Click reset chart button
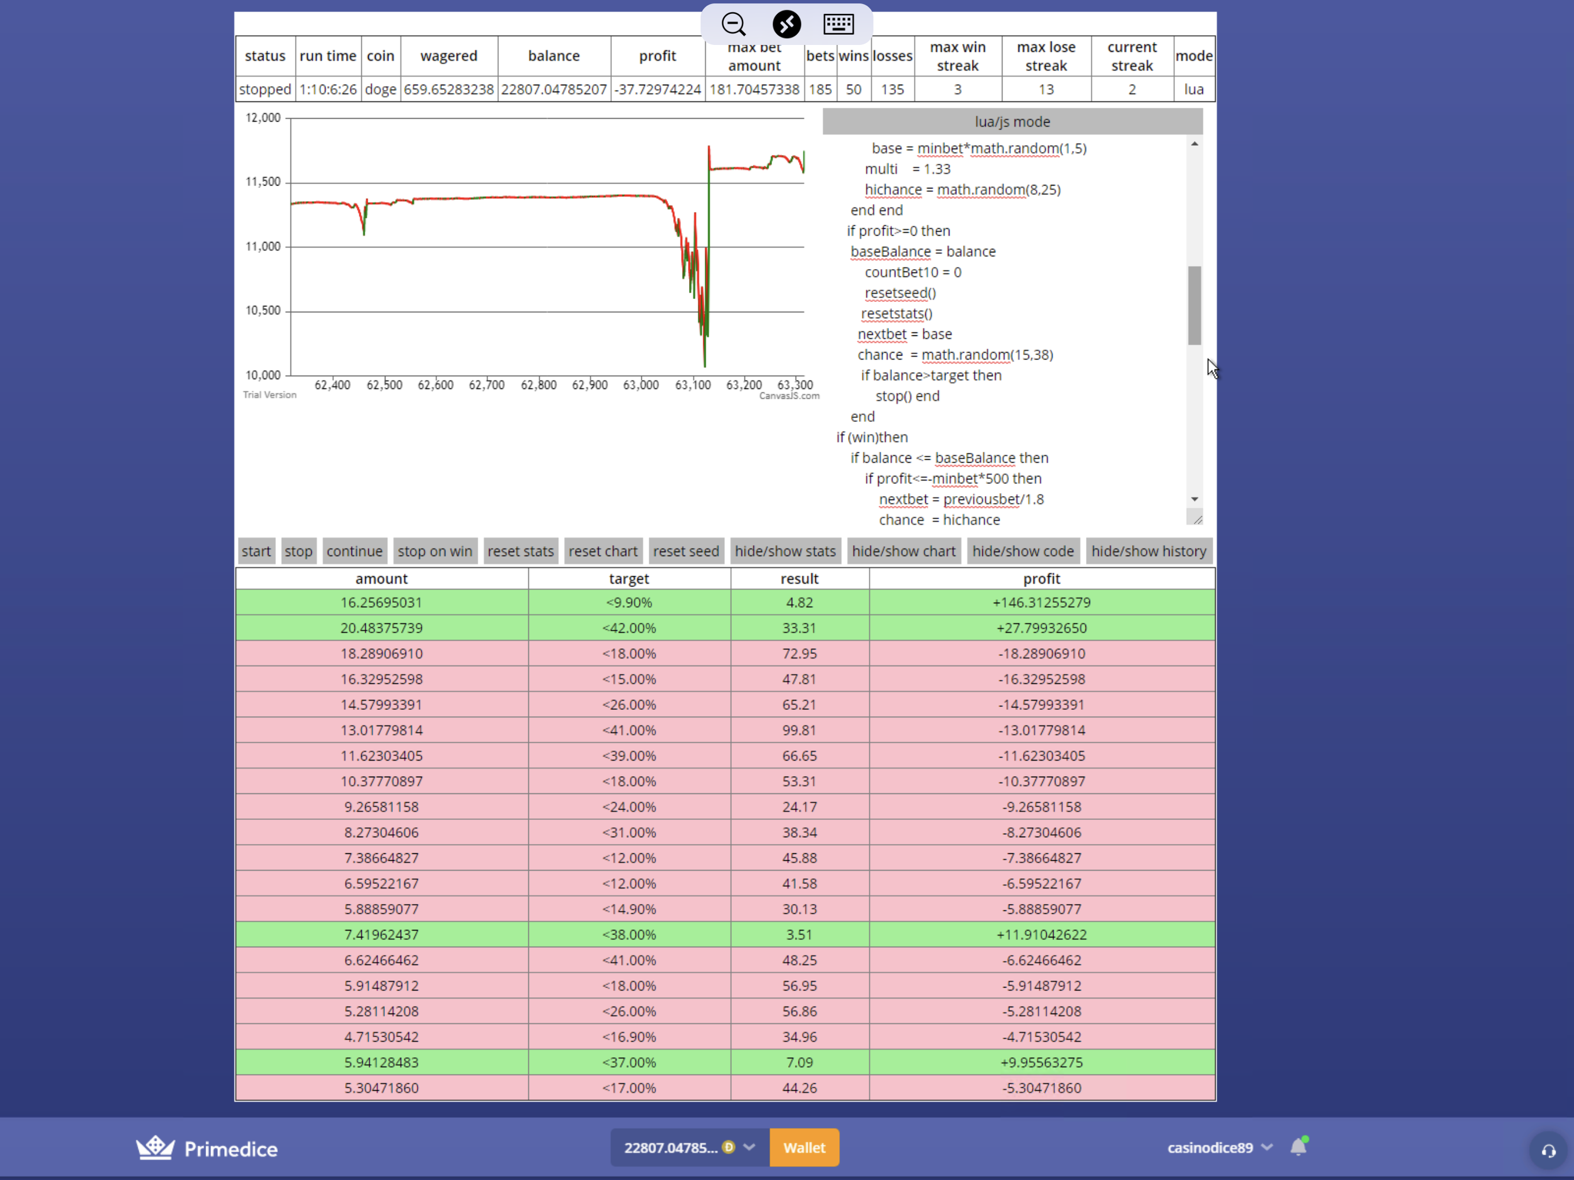1574x1180 pixels. coord(603,551)
